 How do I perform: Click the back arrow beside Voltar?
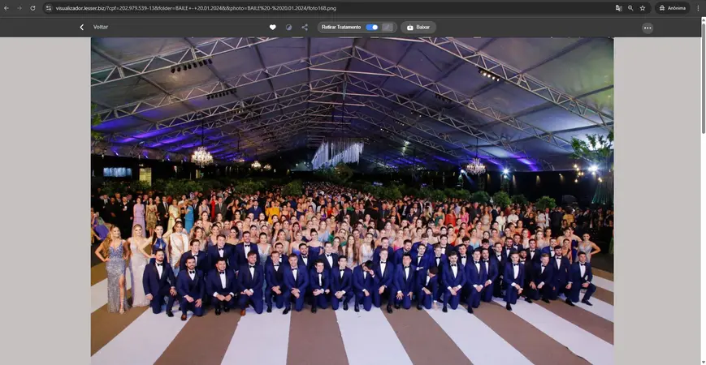[x=81, y=27]
